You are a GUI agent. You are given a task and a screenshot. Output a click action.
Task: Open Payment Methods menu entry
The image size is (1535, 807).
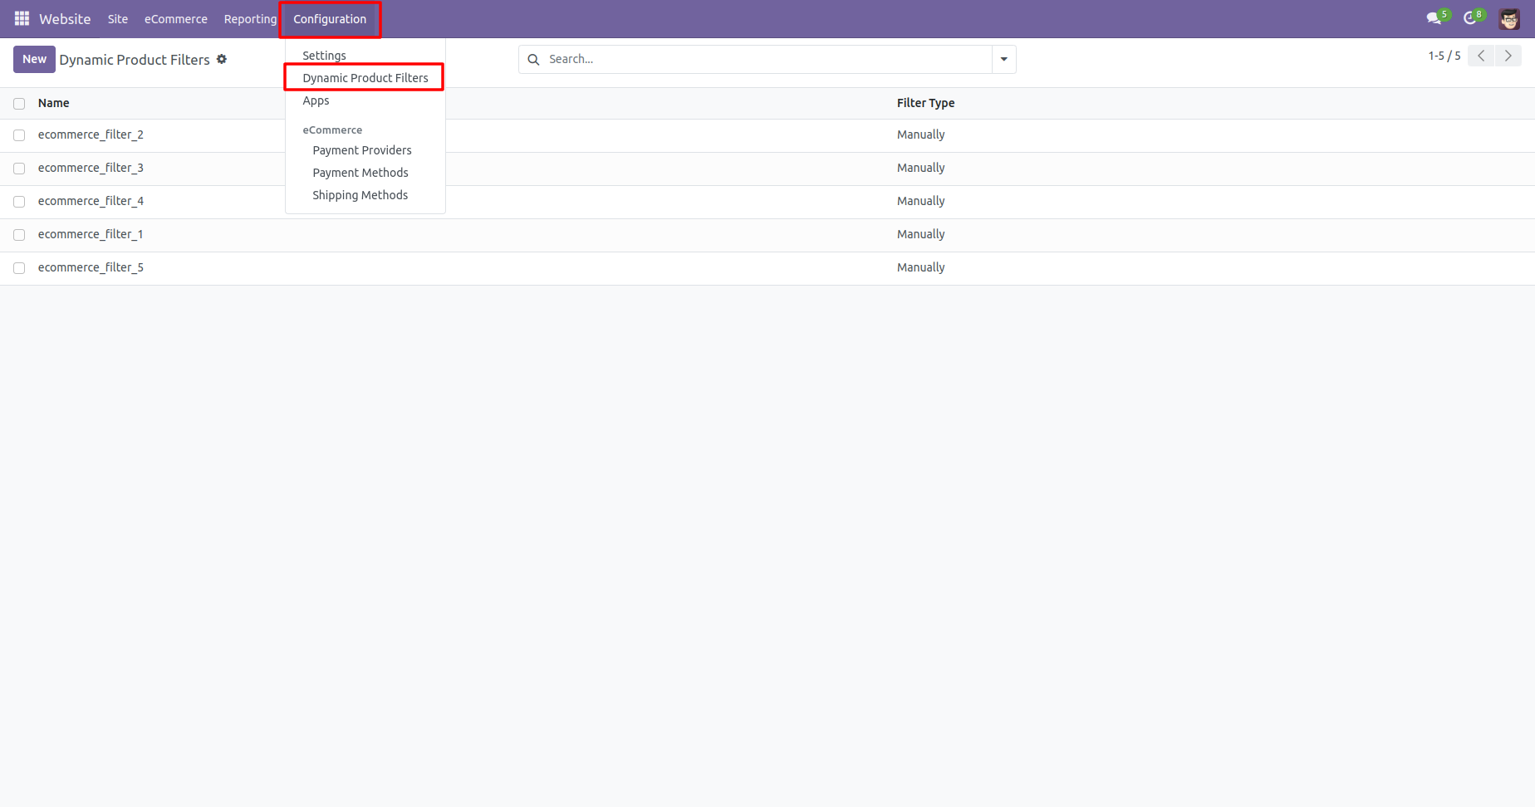pos(360,173)
